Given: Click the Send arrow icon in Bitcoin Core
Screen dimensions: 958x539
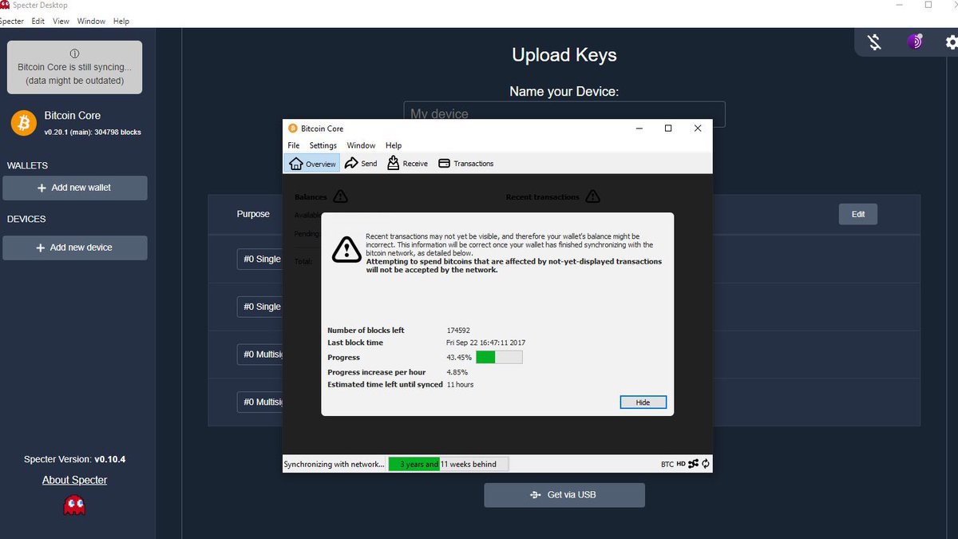Looking at the screenshot, I should 351,163.
